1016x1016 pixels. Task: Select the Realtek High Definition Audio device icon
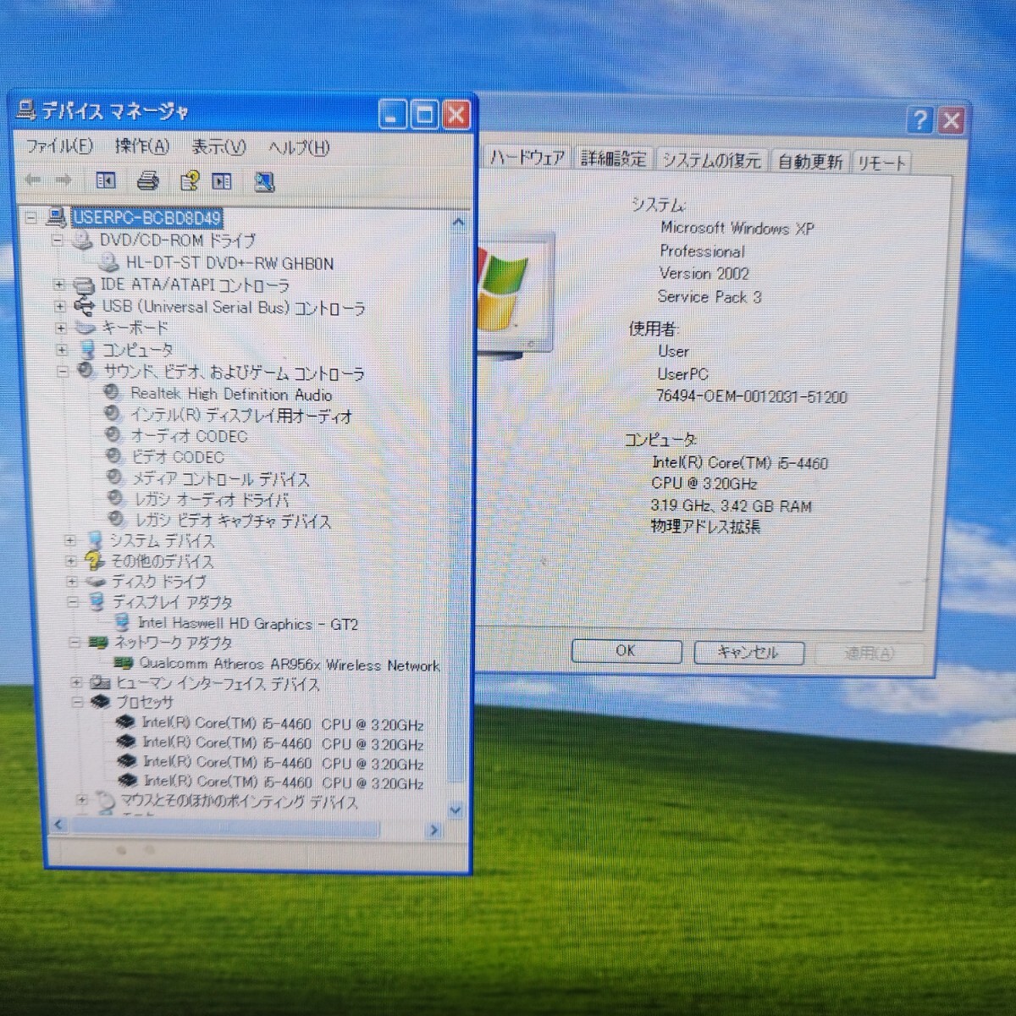coord(112,393)
